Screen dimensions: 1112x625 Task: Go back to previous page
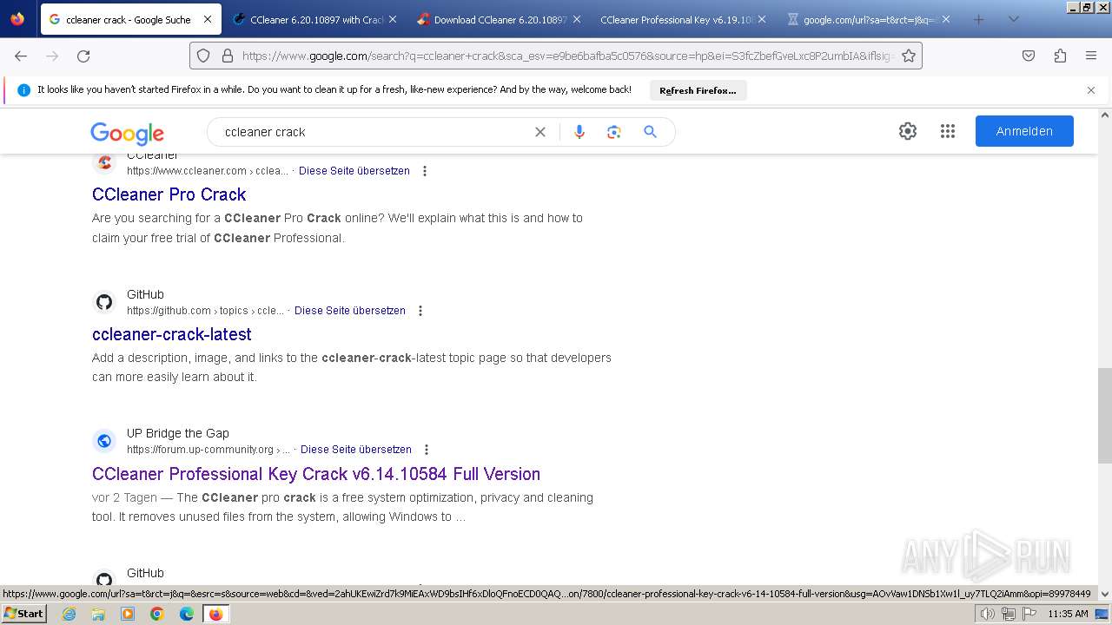(x=21, y=56)
